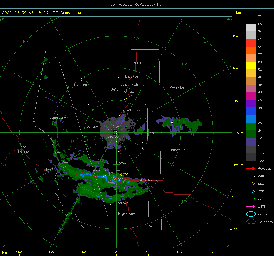Click the small green echo near ThreeHills
Viewport: 274px width, 256px height.
140,130
